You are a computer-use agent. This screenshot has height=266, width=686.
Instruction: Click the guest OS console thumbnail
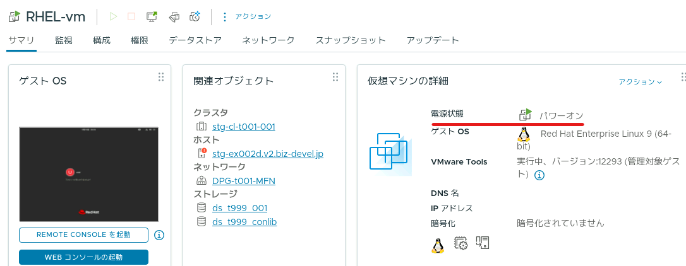[x=89, y=174]
